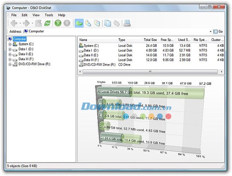Click the All Local Drives chart bar
Image resolution: width=232 pixels, height=176 pixels.
click(147, 92)
